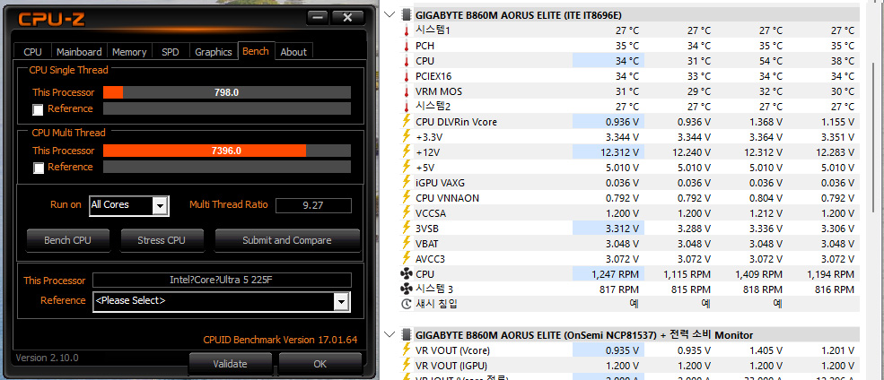884x380 pixels.
Task: Open the Run on All Cores dropdown
Action: pyautogui.click(x=161, y=206)
